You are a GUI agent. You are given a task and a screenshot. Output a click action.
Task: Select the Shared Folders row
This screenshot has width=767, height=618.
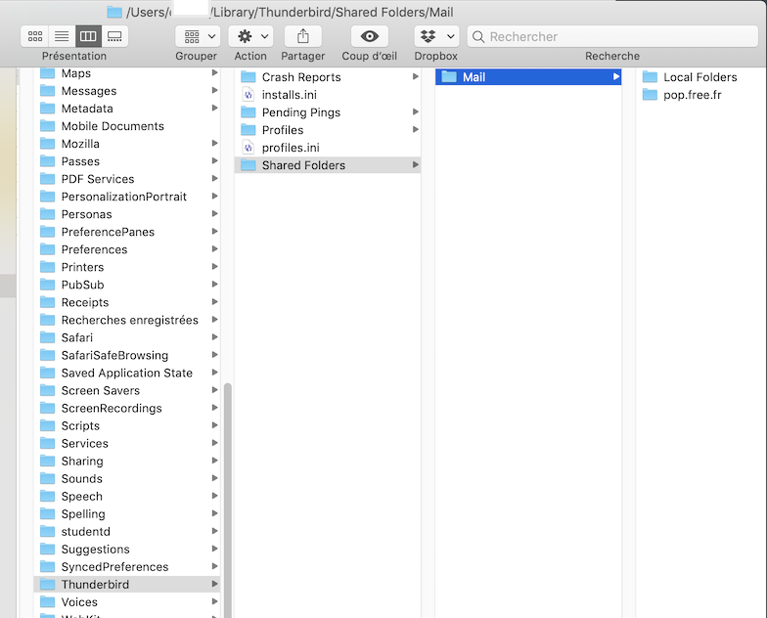(x=328, y=164)
